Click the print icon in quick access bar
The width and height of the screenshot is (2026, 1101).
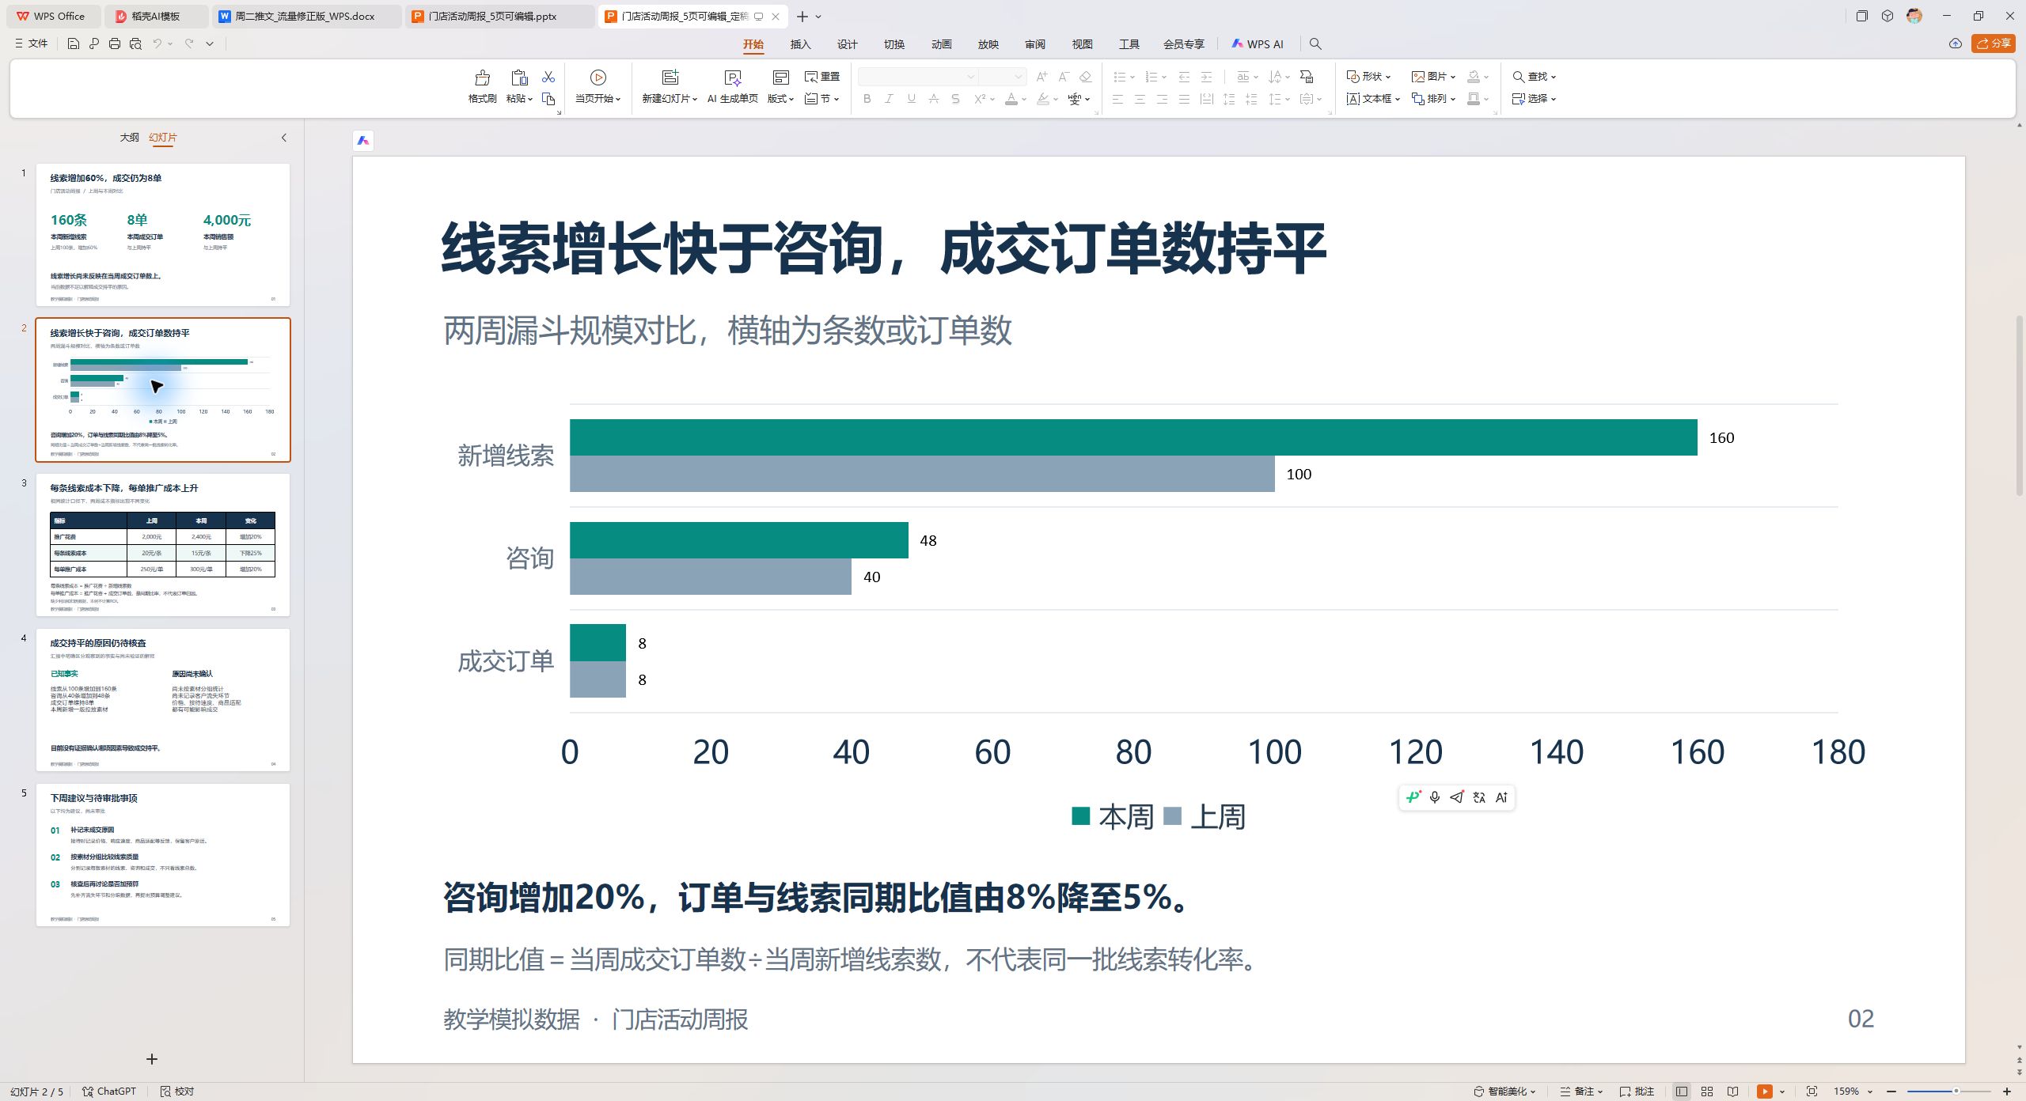(x=115, y=44)
